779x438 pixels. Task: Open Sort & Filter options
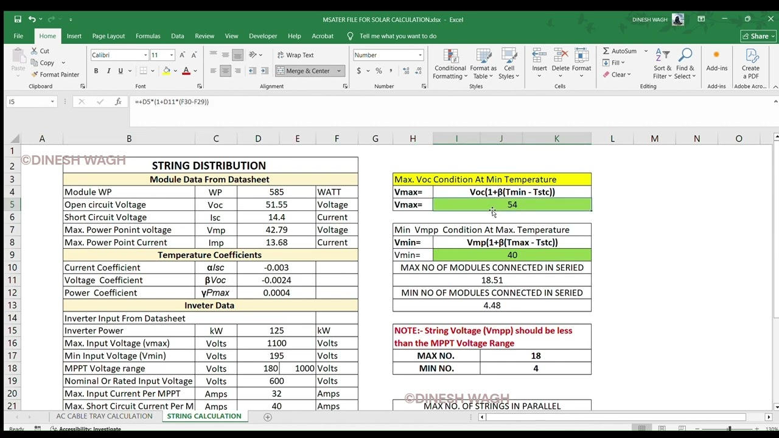pyautogui.click(x=663, y=64)
